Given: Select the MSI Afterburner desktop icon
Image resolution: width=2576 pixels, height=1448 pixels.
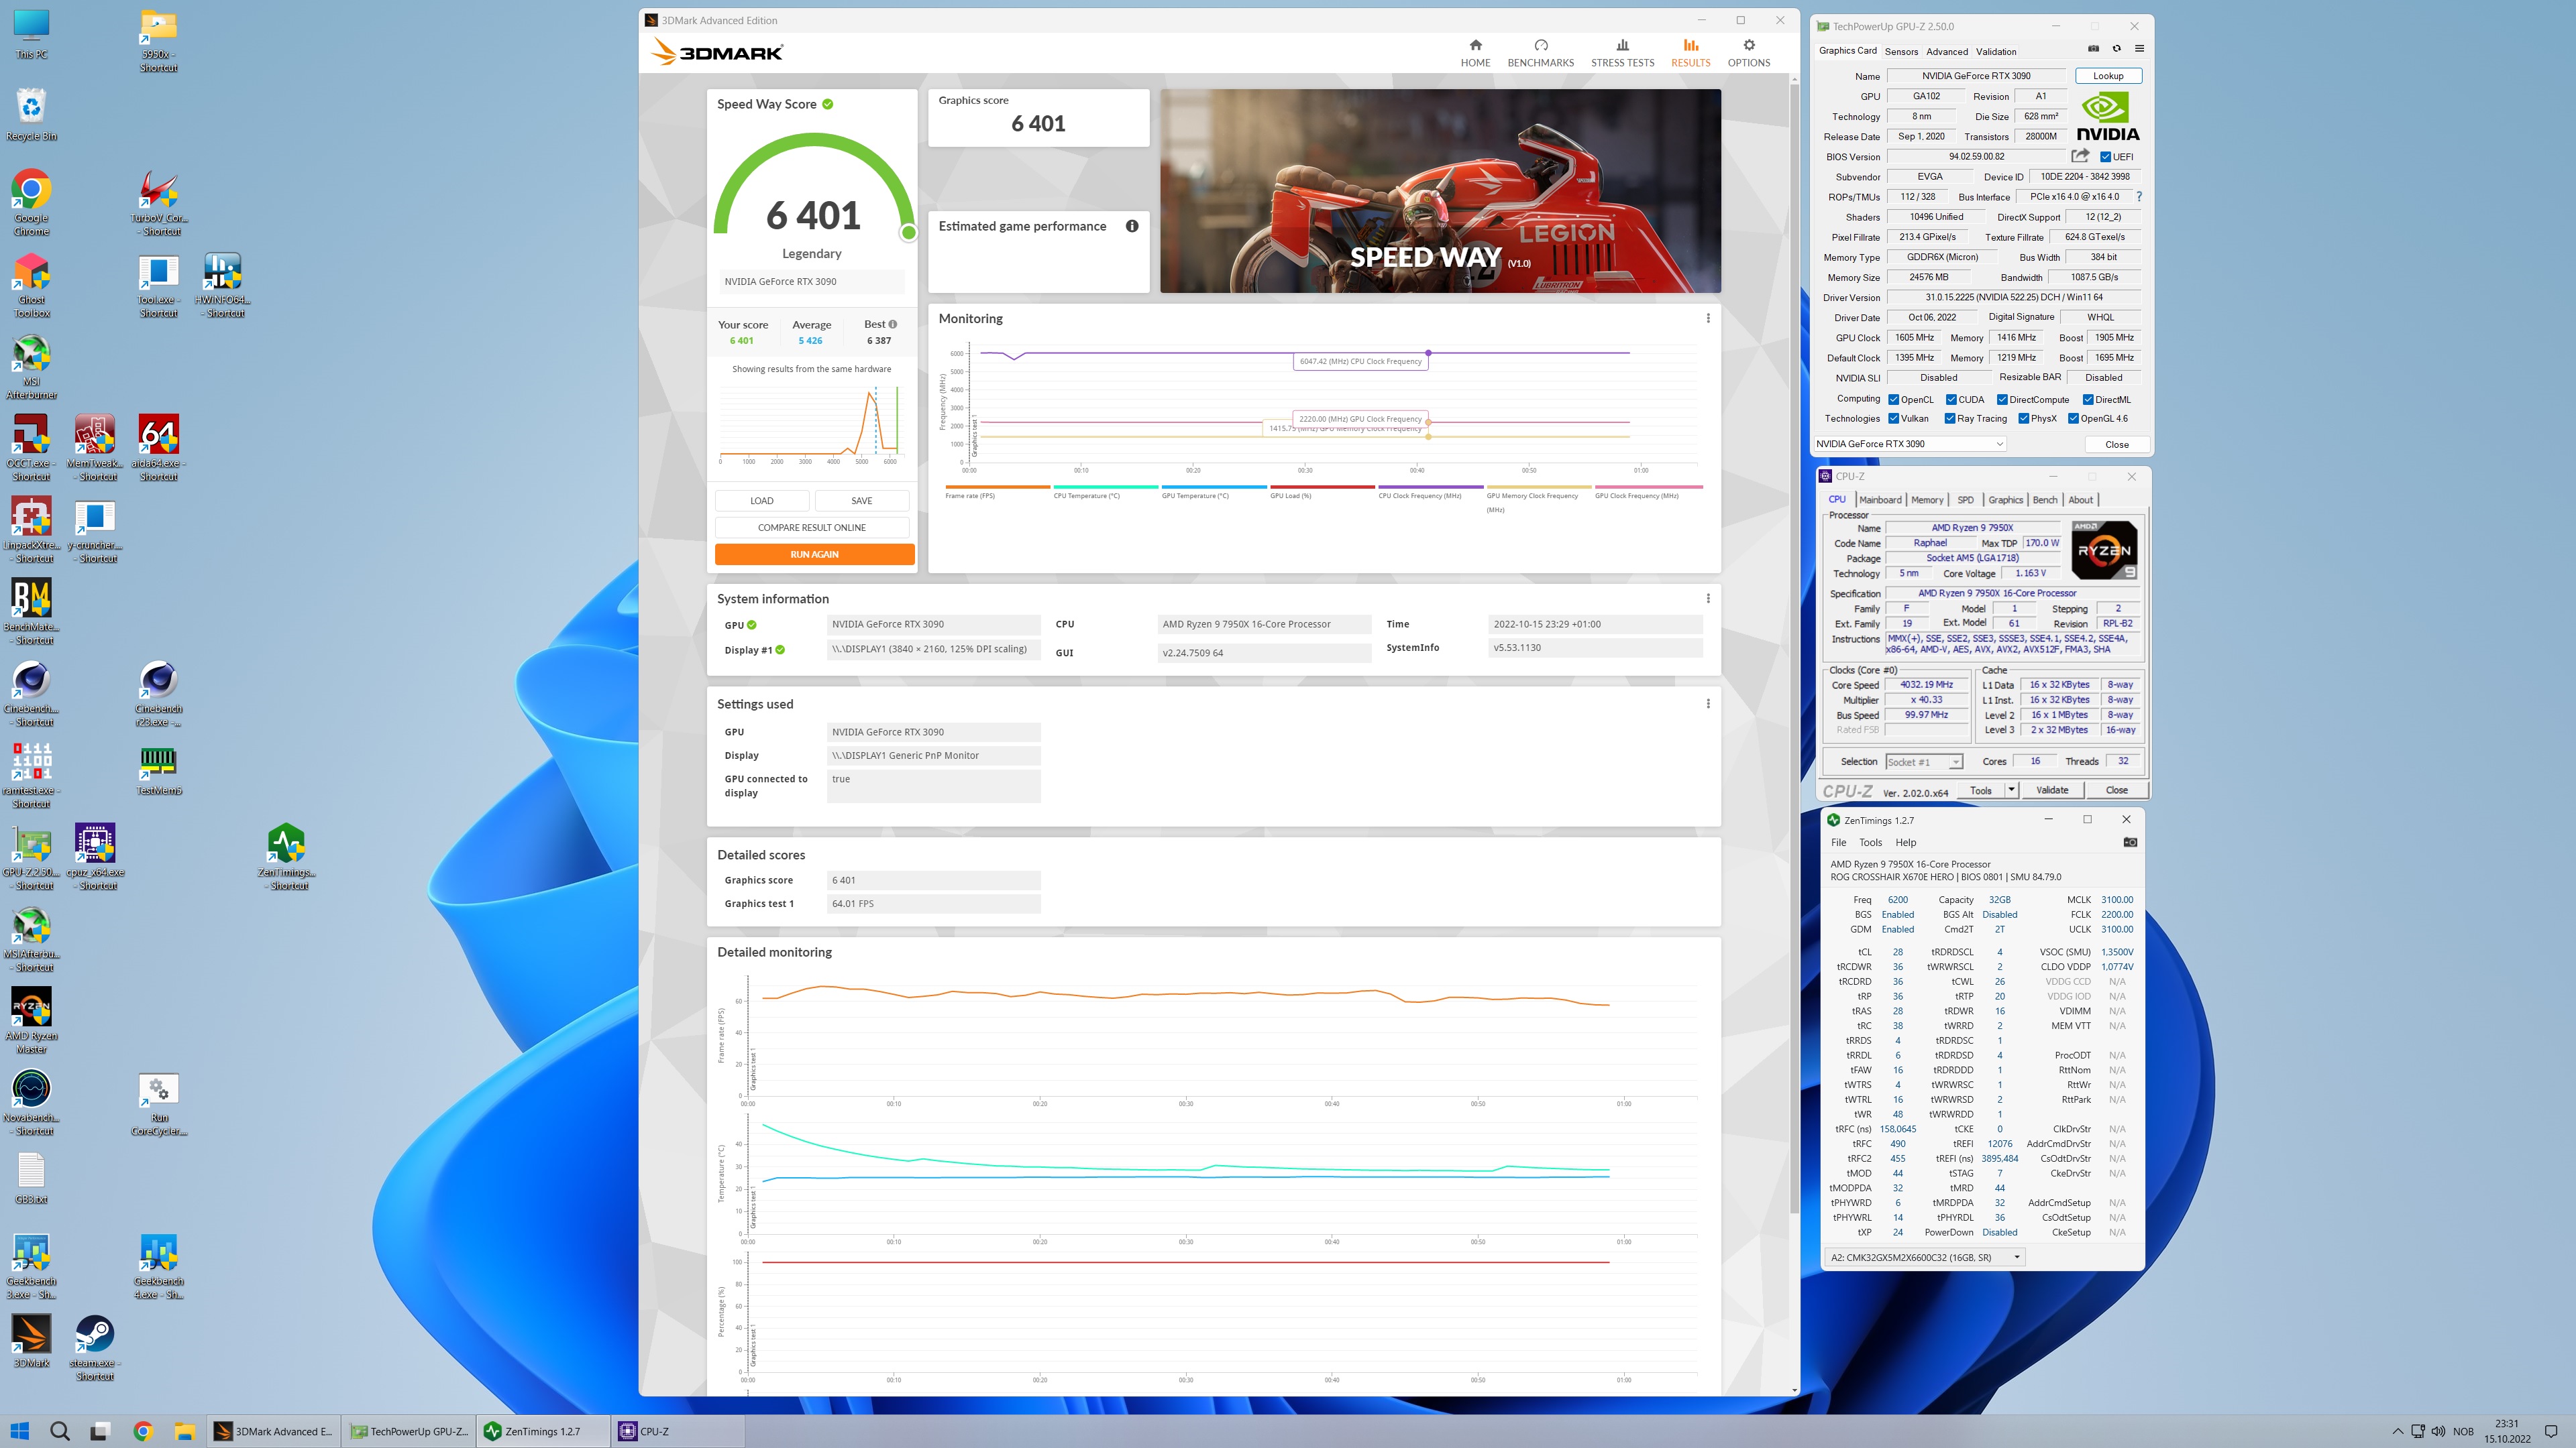Looking at the screenshot, I should pyautogui.click(x=31, y=367).
